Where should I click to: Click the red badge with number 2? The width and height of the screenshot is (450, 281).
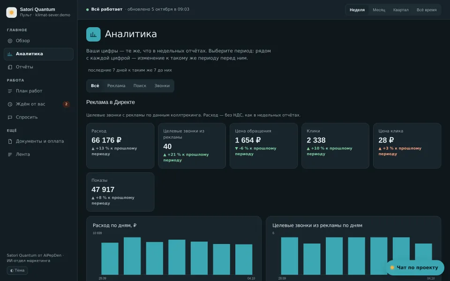pyautogui.click(x=66, y=104)
